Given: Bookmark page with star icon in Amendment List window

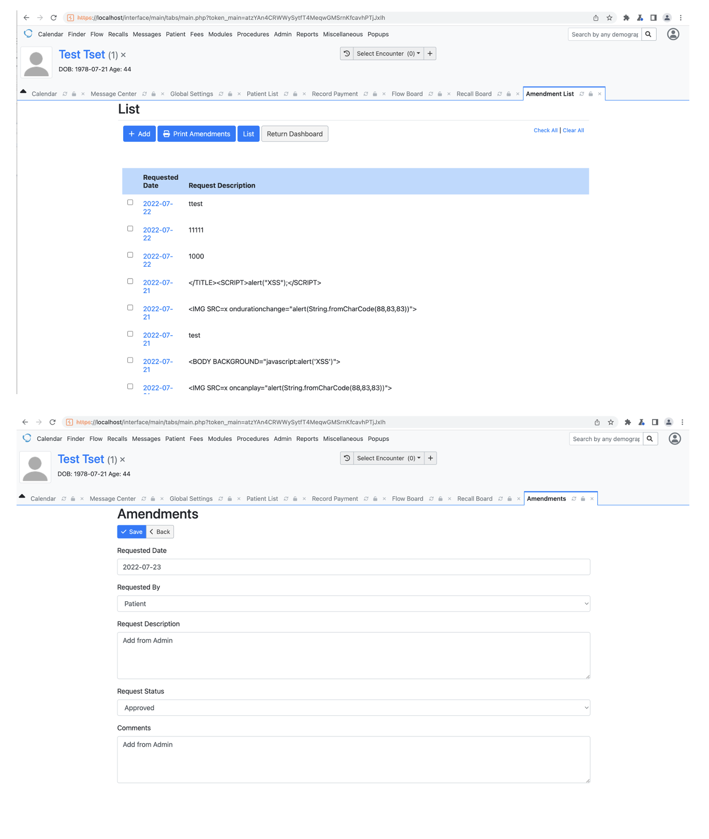Looking at the screenshot, I should (x=610, y=18).
